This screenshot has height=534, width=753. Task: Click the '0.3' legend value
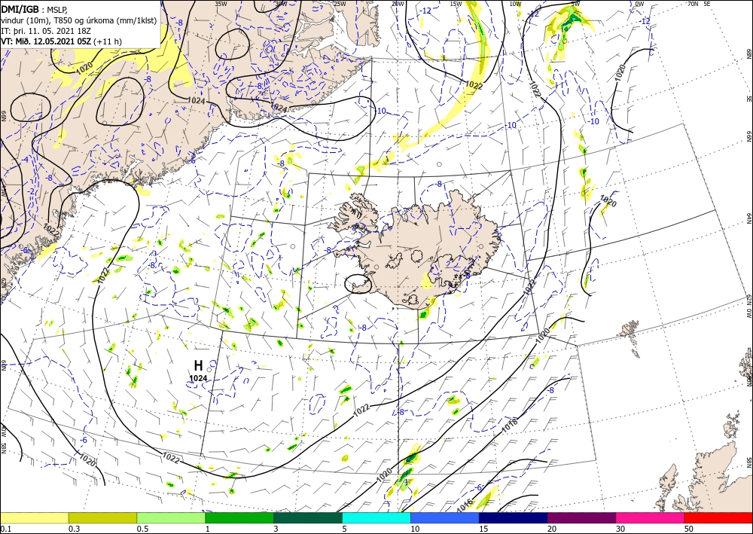[74, 529]
